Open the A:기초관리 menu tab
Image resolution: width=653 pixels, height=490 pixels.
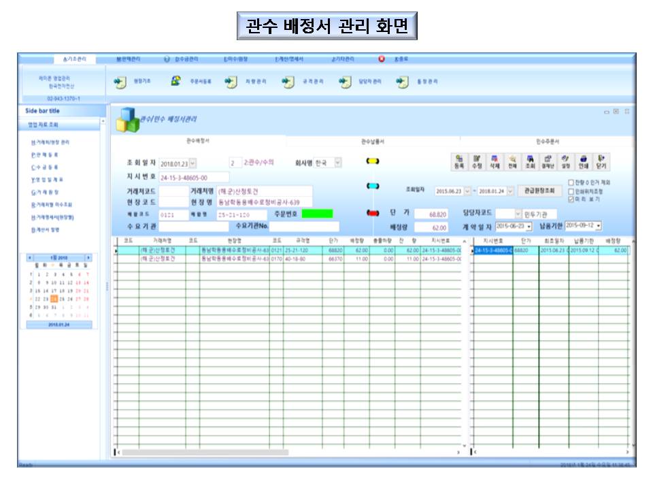tap(75, 59)
